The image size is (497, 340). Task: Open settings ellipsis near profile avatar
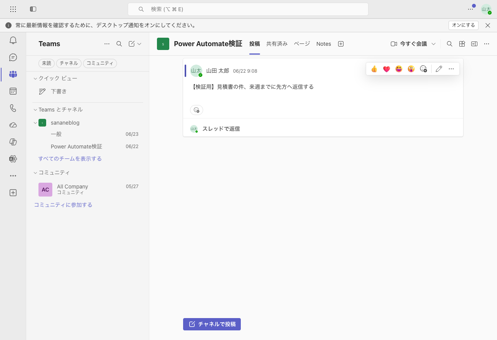470,9
